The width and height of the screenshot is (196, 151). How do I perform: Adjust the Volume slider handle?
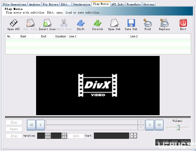coord(178,128)
